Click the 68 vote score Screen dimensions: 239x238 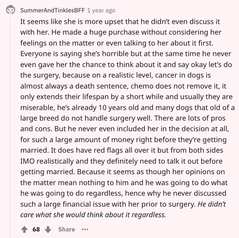tap(36, 229)
